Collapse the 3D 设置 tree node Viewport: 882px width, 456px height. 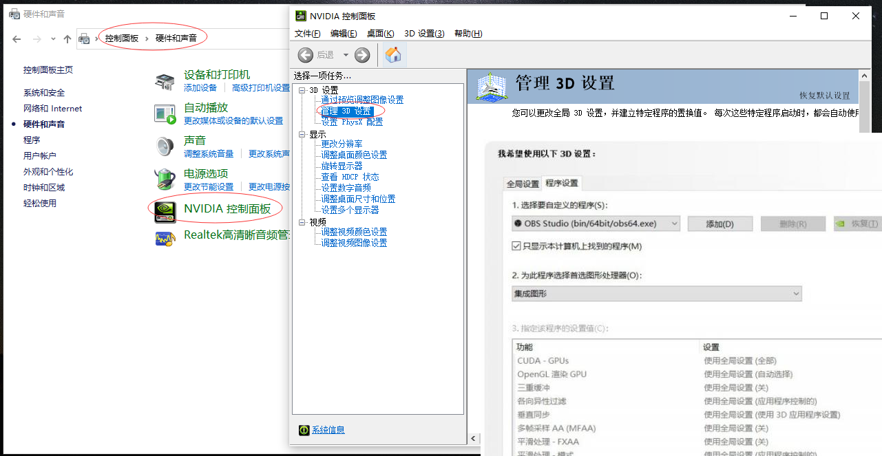(302, 90)
